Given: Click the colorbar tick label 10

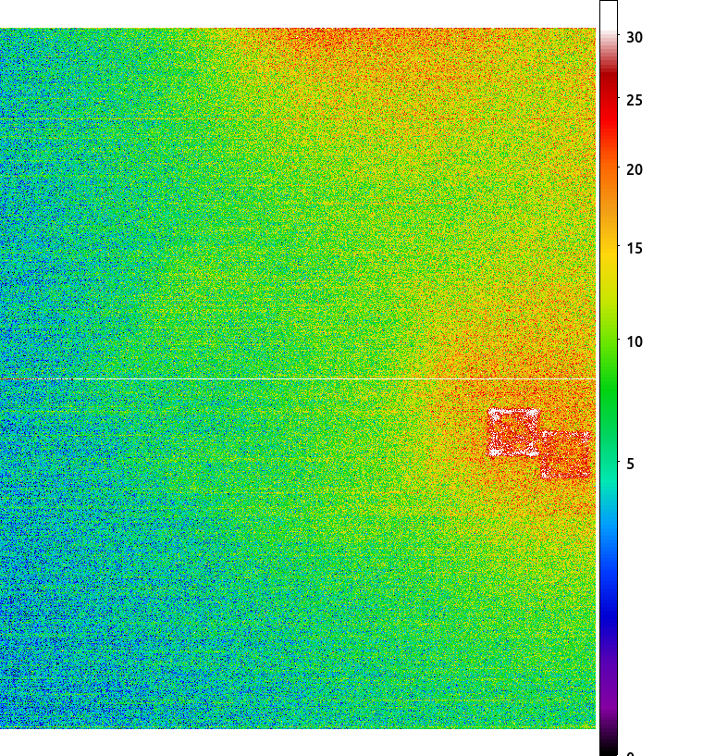Looking at the screenshot, I should point(635,341).
